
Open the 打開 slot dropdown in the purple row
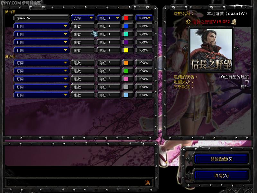42,42
